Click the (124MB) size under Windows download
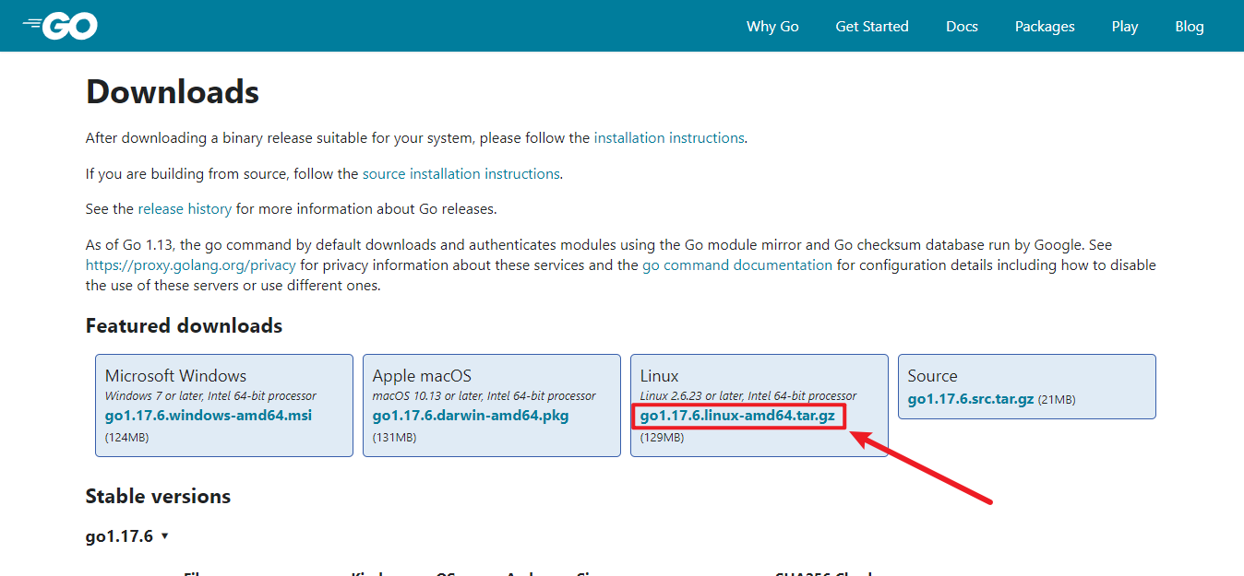Image resolution: width=1244 pixels, height=576 pixels. 126,437
